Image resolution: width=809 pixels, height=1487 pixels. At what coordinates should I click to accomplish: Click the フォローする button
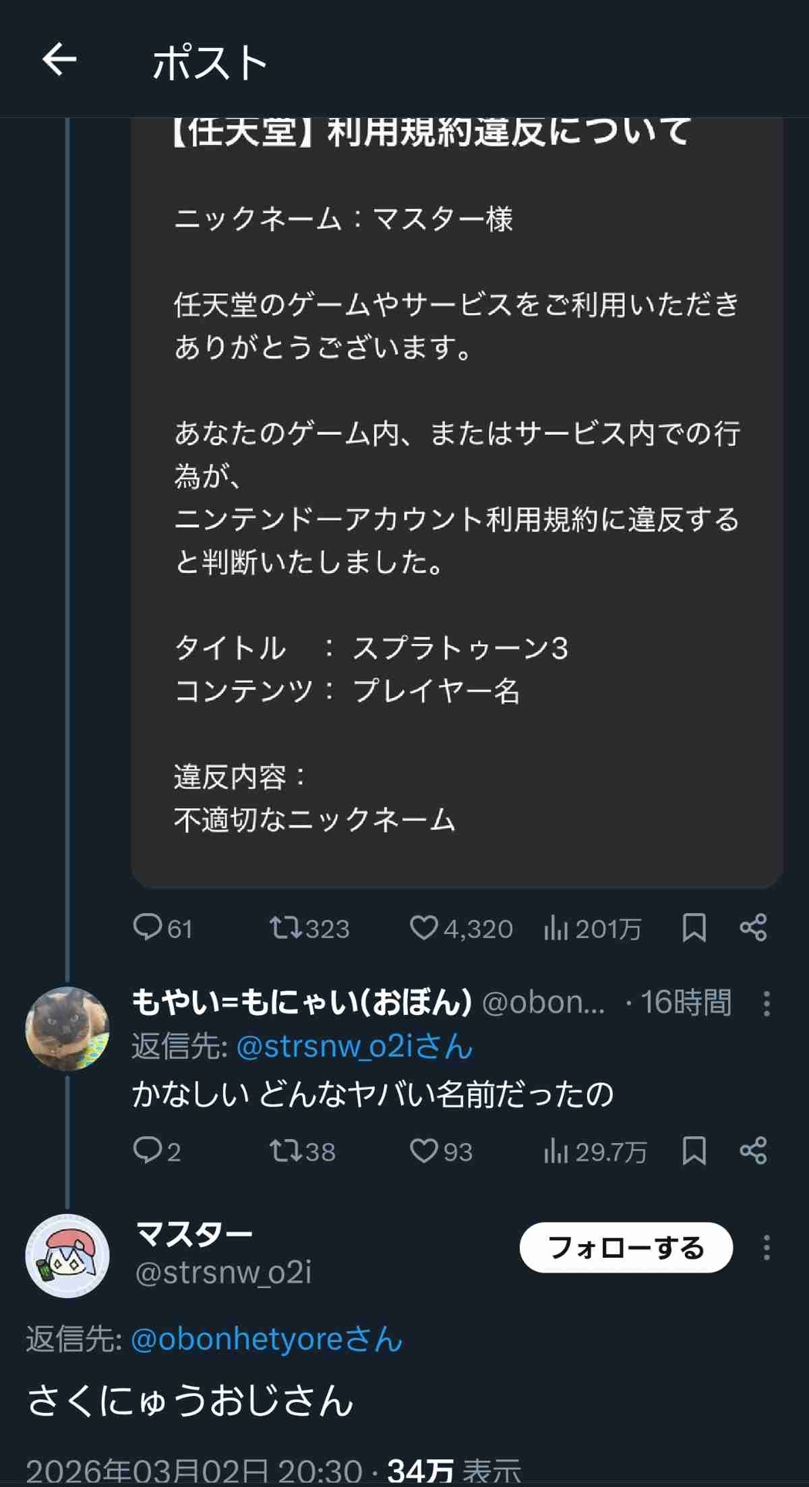[x=626, y=1248]
